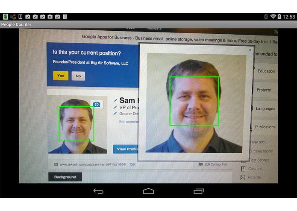Select Projects in the right sidebar

264,90
